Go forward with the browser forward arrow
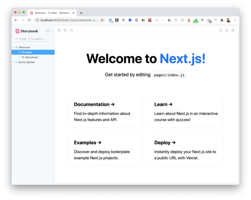Screen dimensions: 251x200 point(23,20)
